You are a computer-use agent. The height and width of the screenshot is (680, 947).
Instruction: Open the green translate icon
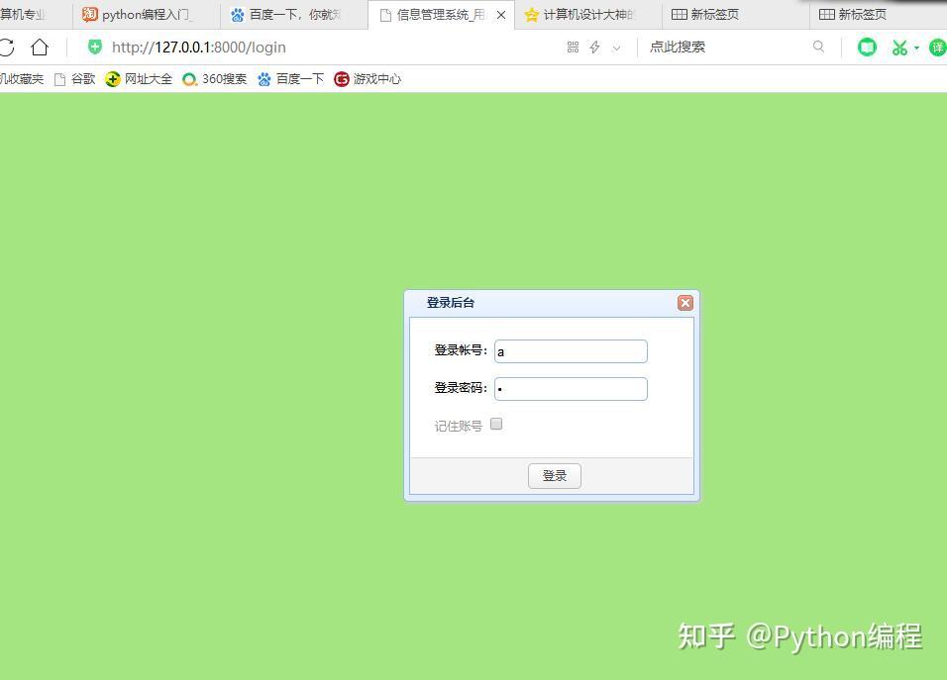pyautogui.click(x=936, y=47)
